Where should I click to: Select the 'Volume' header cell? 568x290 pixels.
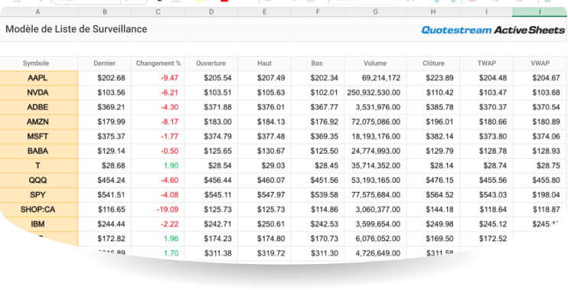tap(375, 64)
